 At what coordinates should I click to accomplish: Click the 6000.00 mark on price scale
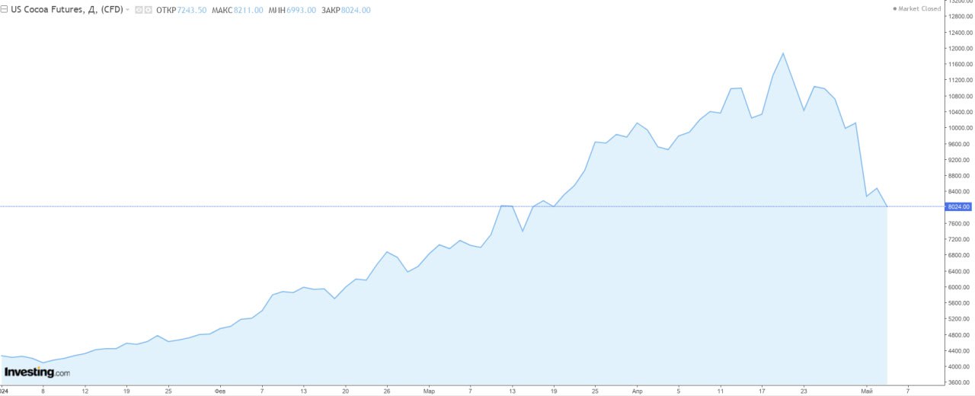coord(959,287)
